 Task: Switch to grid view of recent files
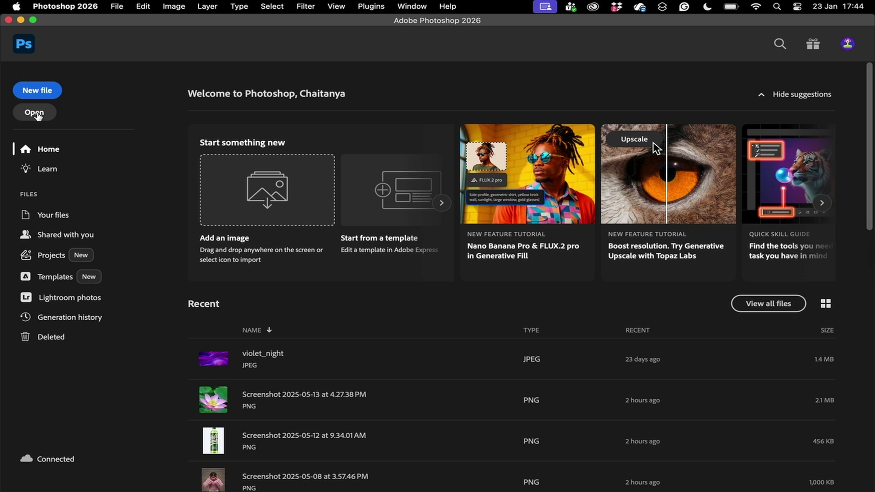(x=825, y=303)
